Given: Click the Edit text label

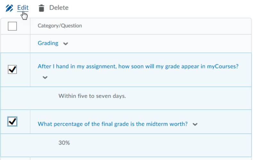Looking at the screenshot, I should (x=23, y=8).
